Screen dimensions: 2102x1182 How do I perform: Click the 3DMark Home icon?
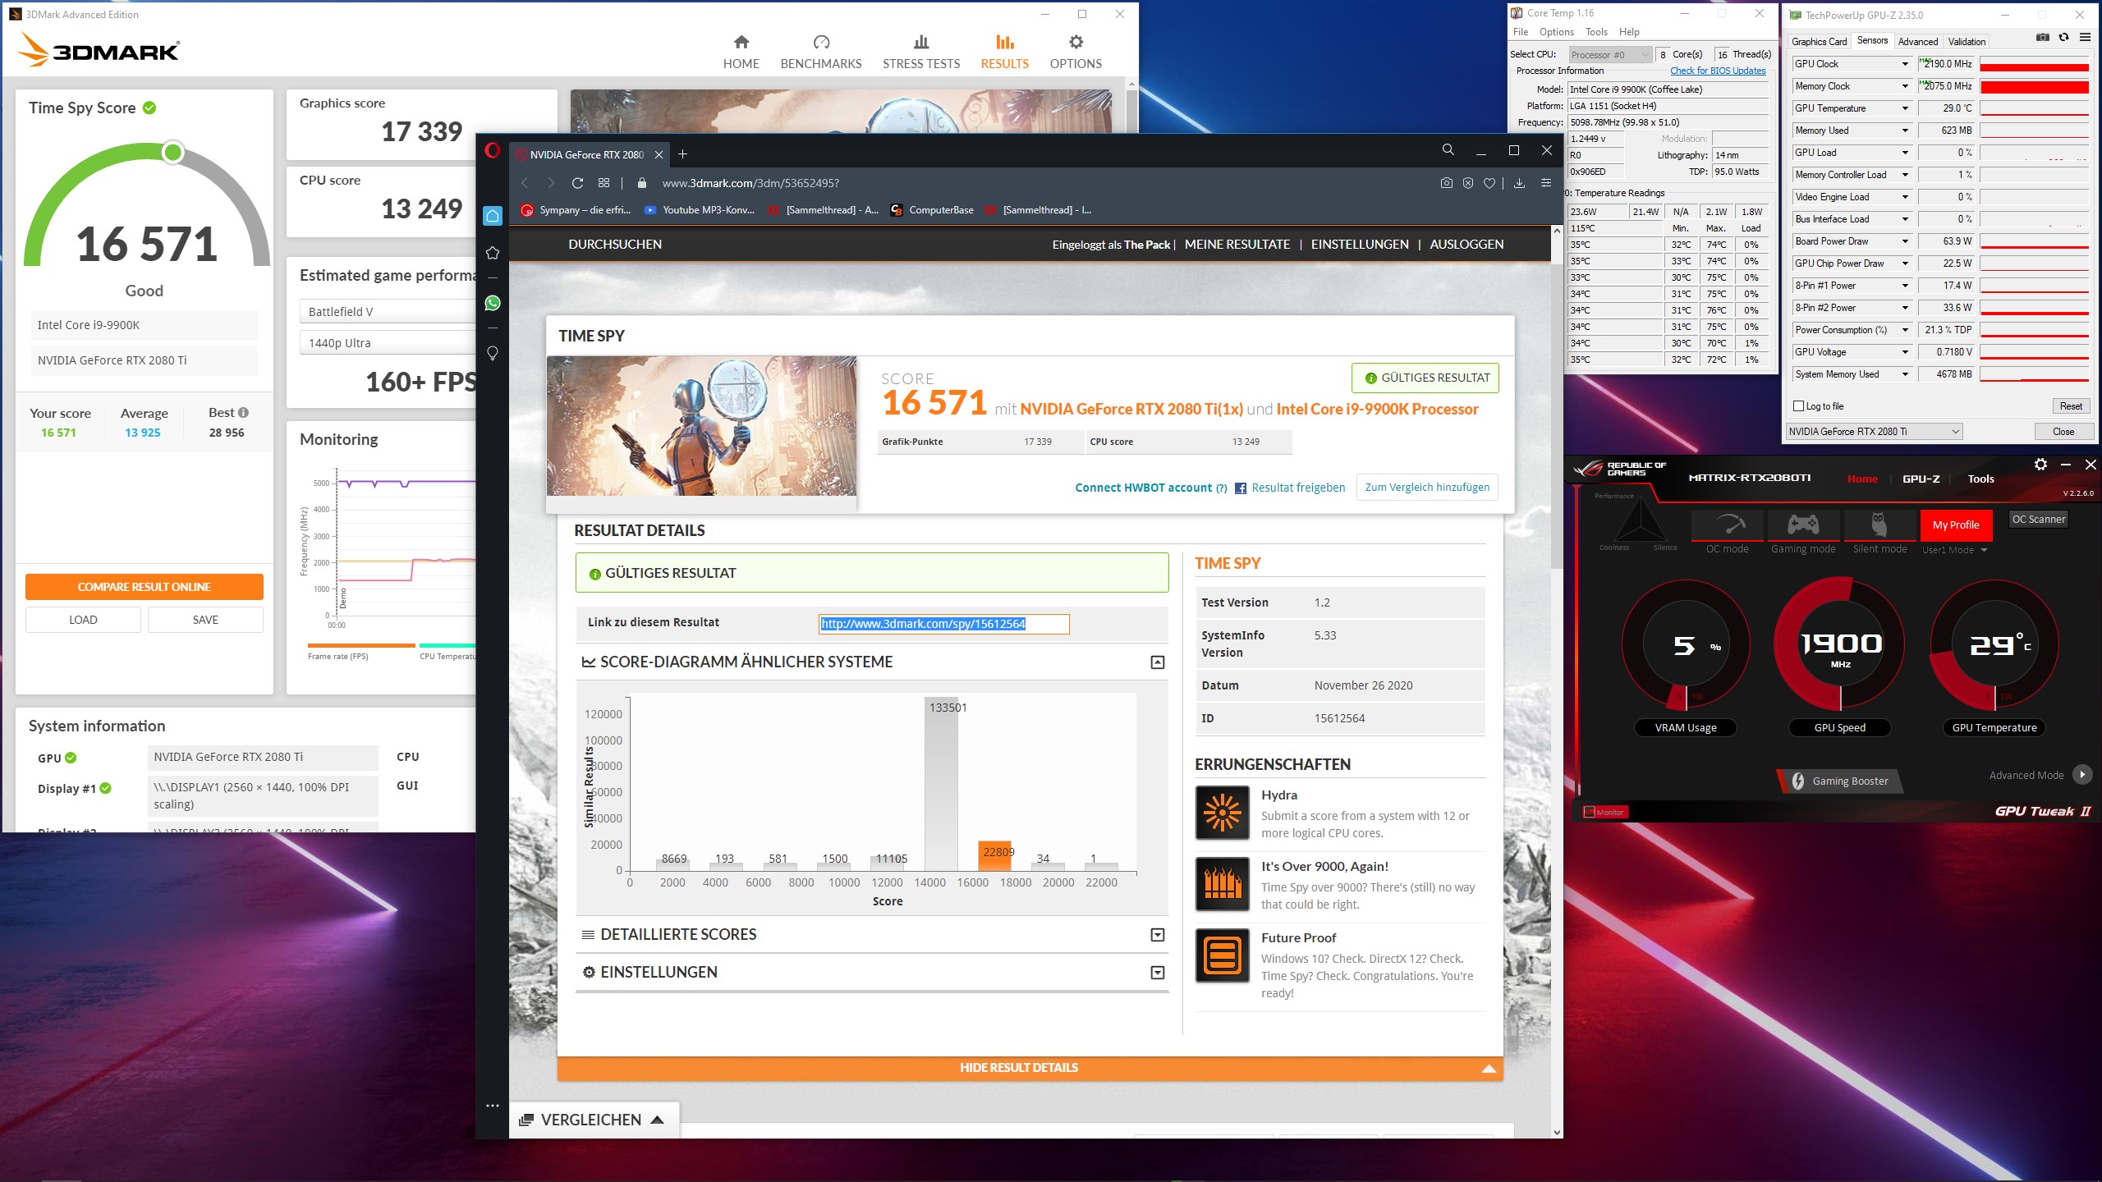click(741, 43)
